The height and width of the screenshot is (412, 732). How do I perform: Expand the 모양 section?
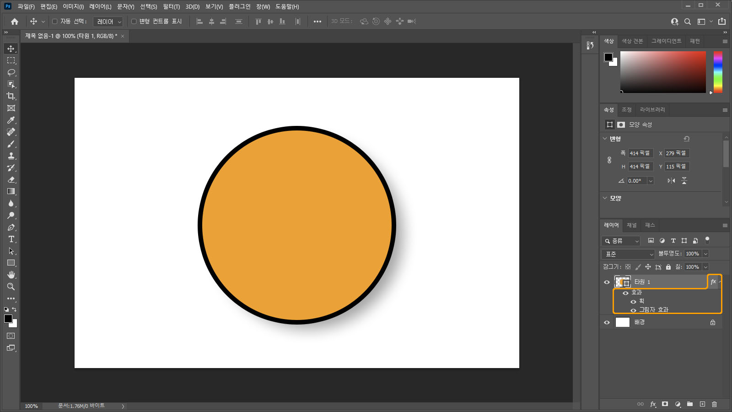tap(605, 198)
